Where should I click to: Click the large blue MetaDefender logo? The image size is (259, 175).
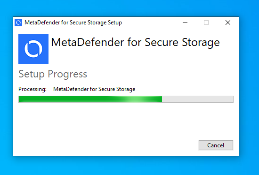pyautogui.click(x=33, y=49)
